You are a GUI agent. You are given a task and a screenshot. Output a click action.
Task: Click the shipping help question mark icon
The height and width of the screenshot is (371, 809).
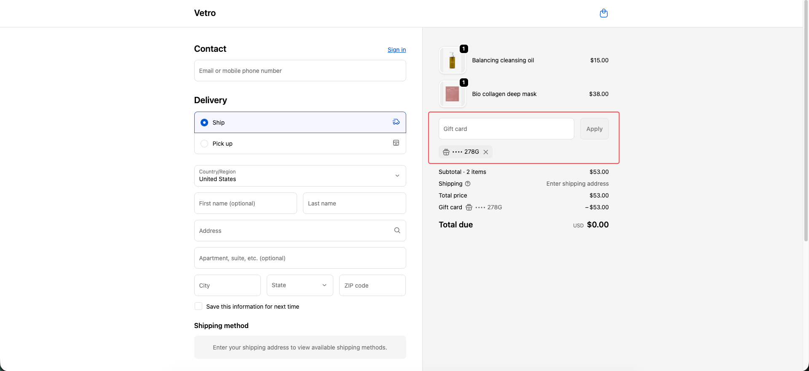coord(468,184)
